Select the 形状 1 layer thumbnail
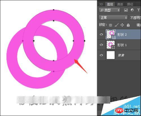 111,45
